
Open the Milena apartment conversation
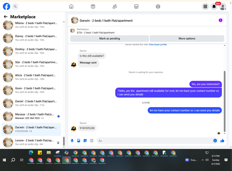pyautogui.click(x=32, y=25)
